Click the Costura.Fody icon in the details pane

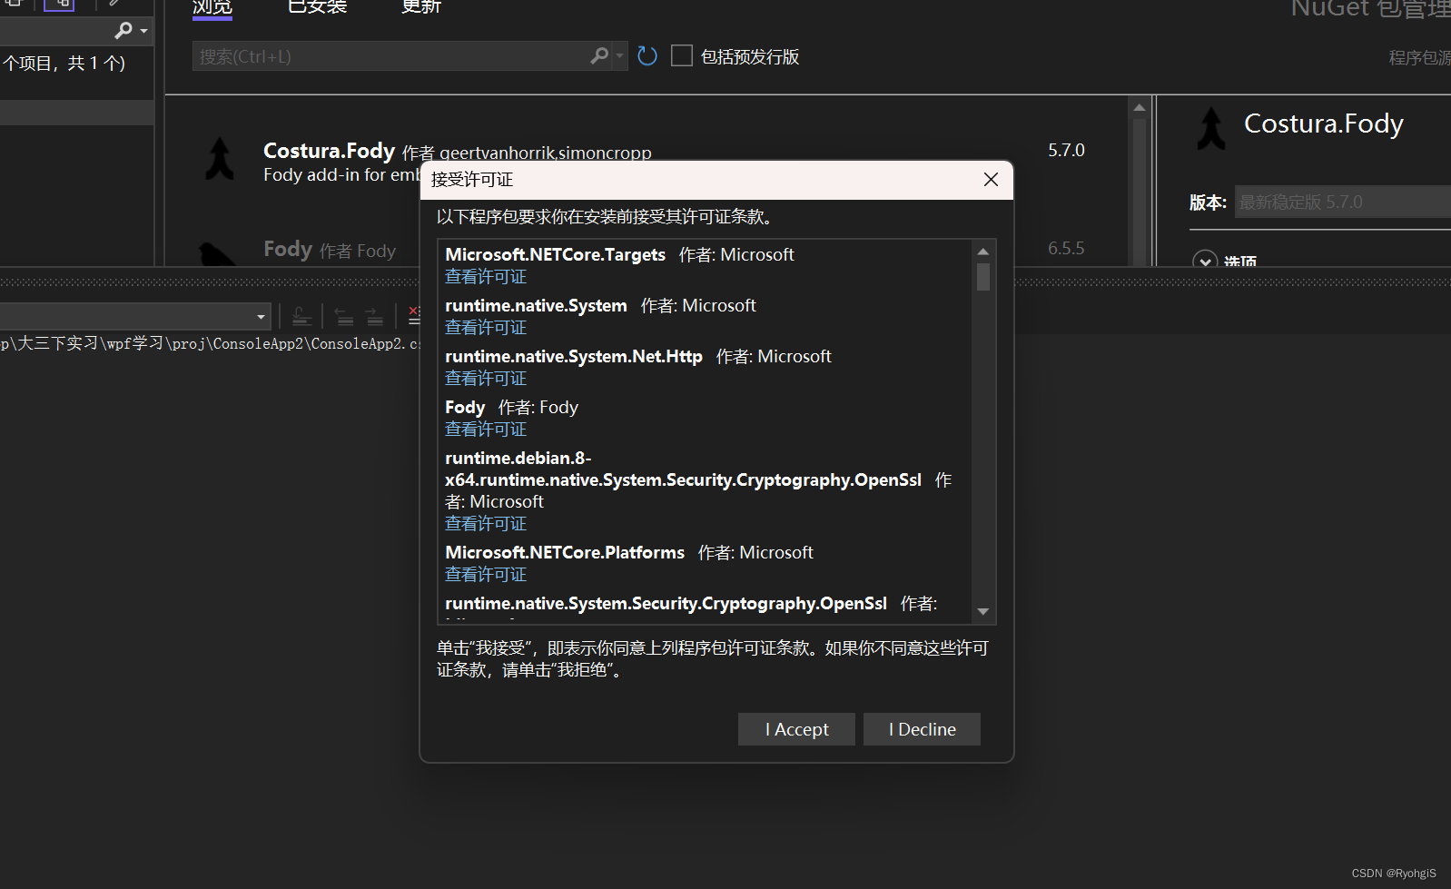click(x=1211, y=128)
